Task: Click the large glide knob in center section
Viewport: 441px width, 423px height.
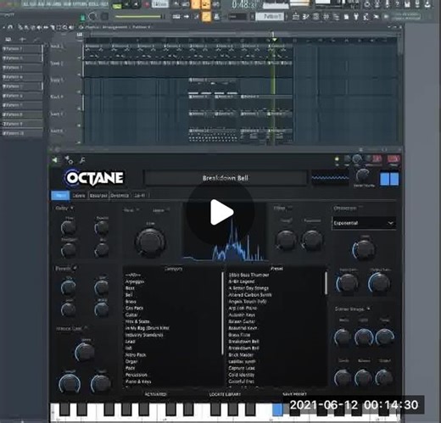Action: point(150,242)
